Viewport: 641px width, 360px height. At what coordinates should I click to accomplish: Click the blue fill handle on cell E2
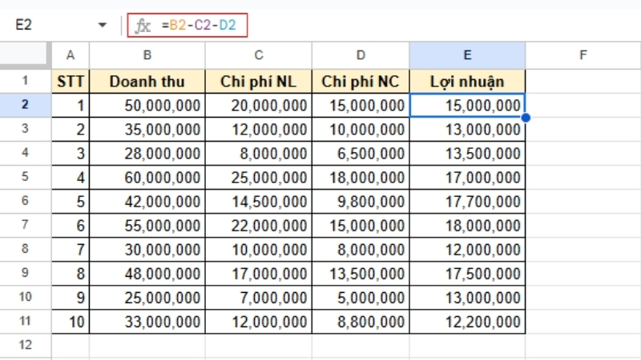tap(525, 118)
